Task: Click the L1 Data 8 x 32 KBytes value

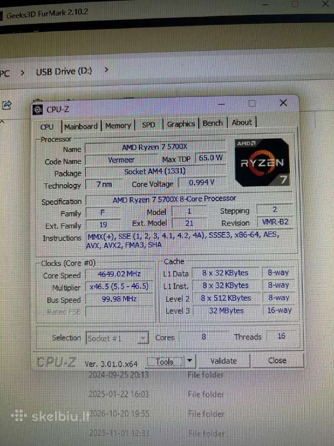Action: point(226,273)
